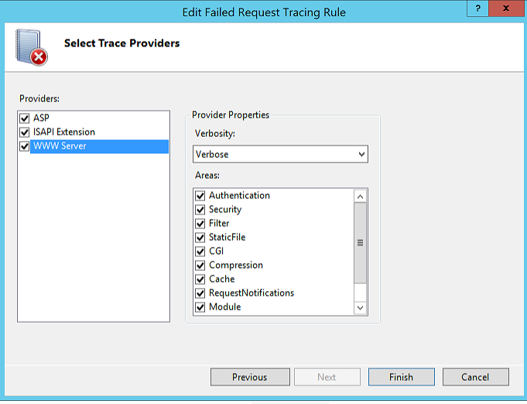This screenshot has height=404, width=527.
Task: Click the Finish button
Action: (x=401, y=377)
